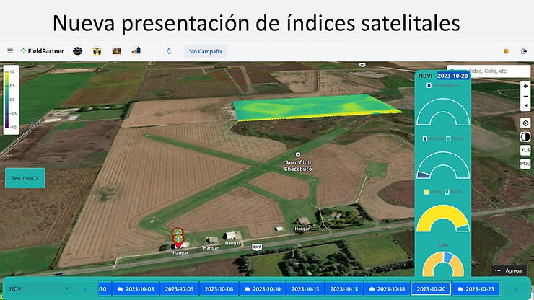Click the praderas gauge chart

point(443,165)
